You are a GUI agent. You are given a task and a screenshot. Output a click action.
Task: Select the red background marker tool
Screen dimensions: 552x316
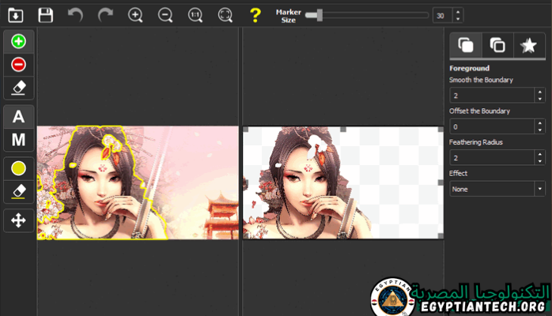19,64
